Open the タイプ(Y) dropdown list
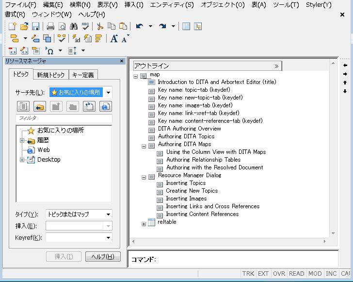The width and height of the screenshot is (353, 282). (108, 214)
